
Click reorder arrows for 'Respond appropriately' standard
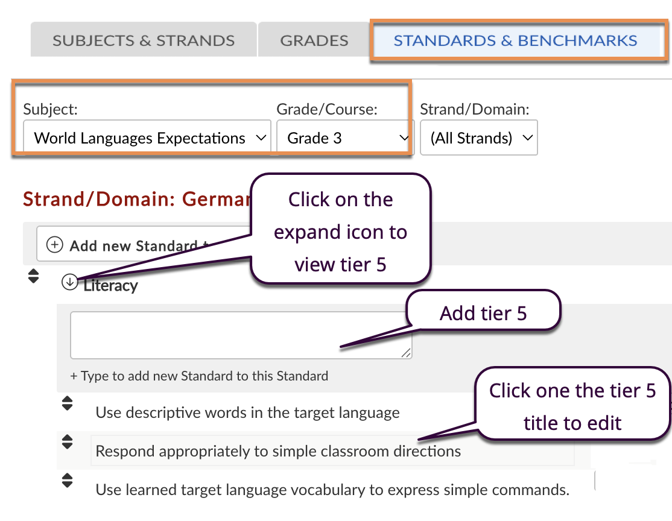(x=67, y=442)
